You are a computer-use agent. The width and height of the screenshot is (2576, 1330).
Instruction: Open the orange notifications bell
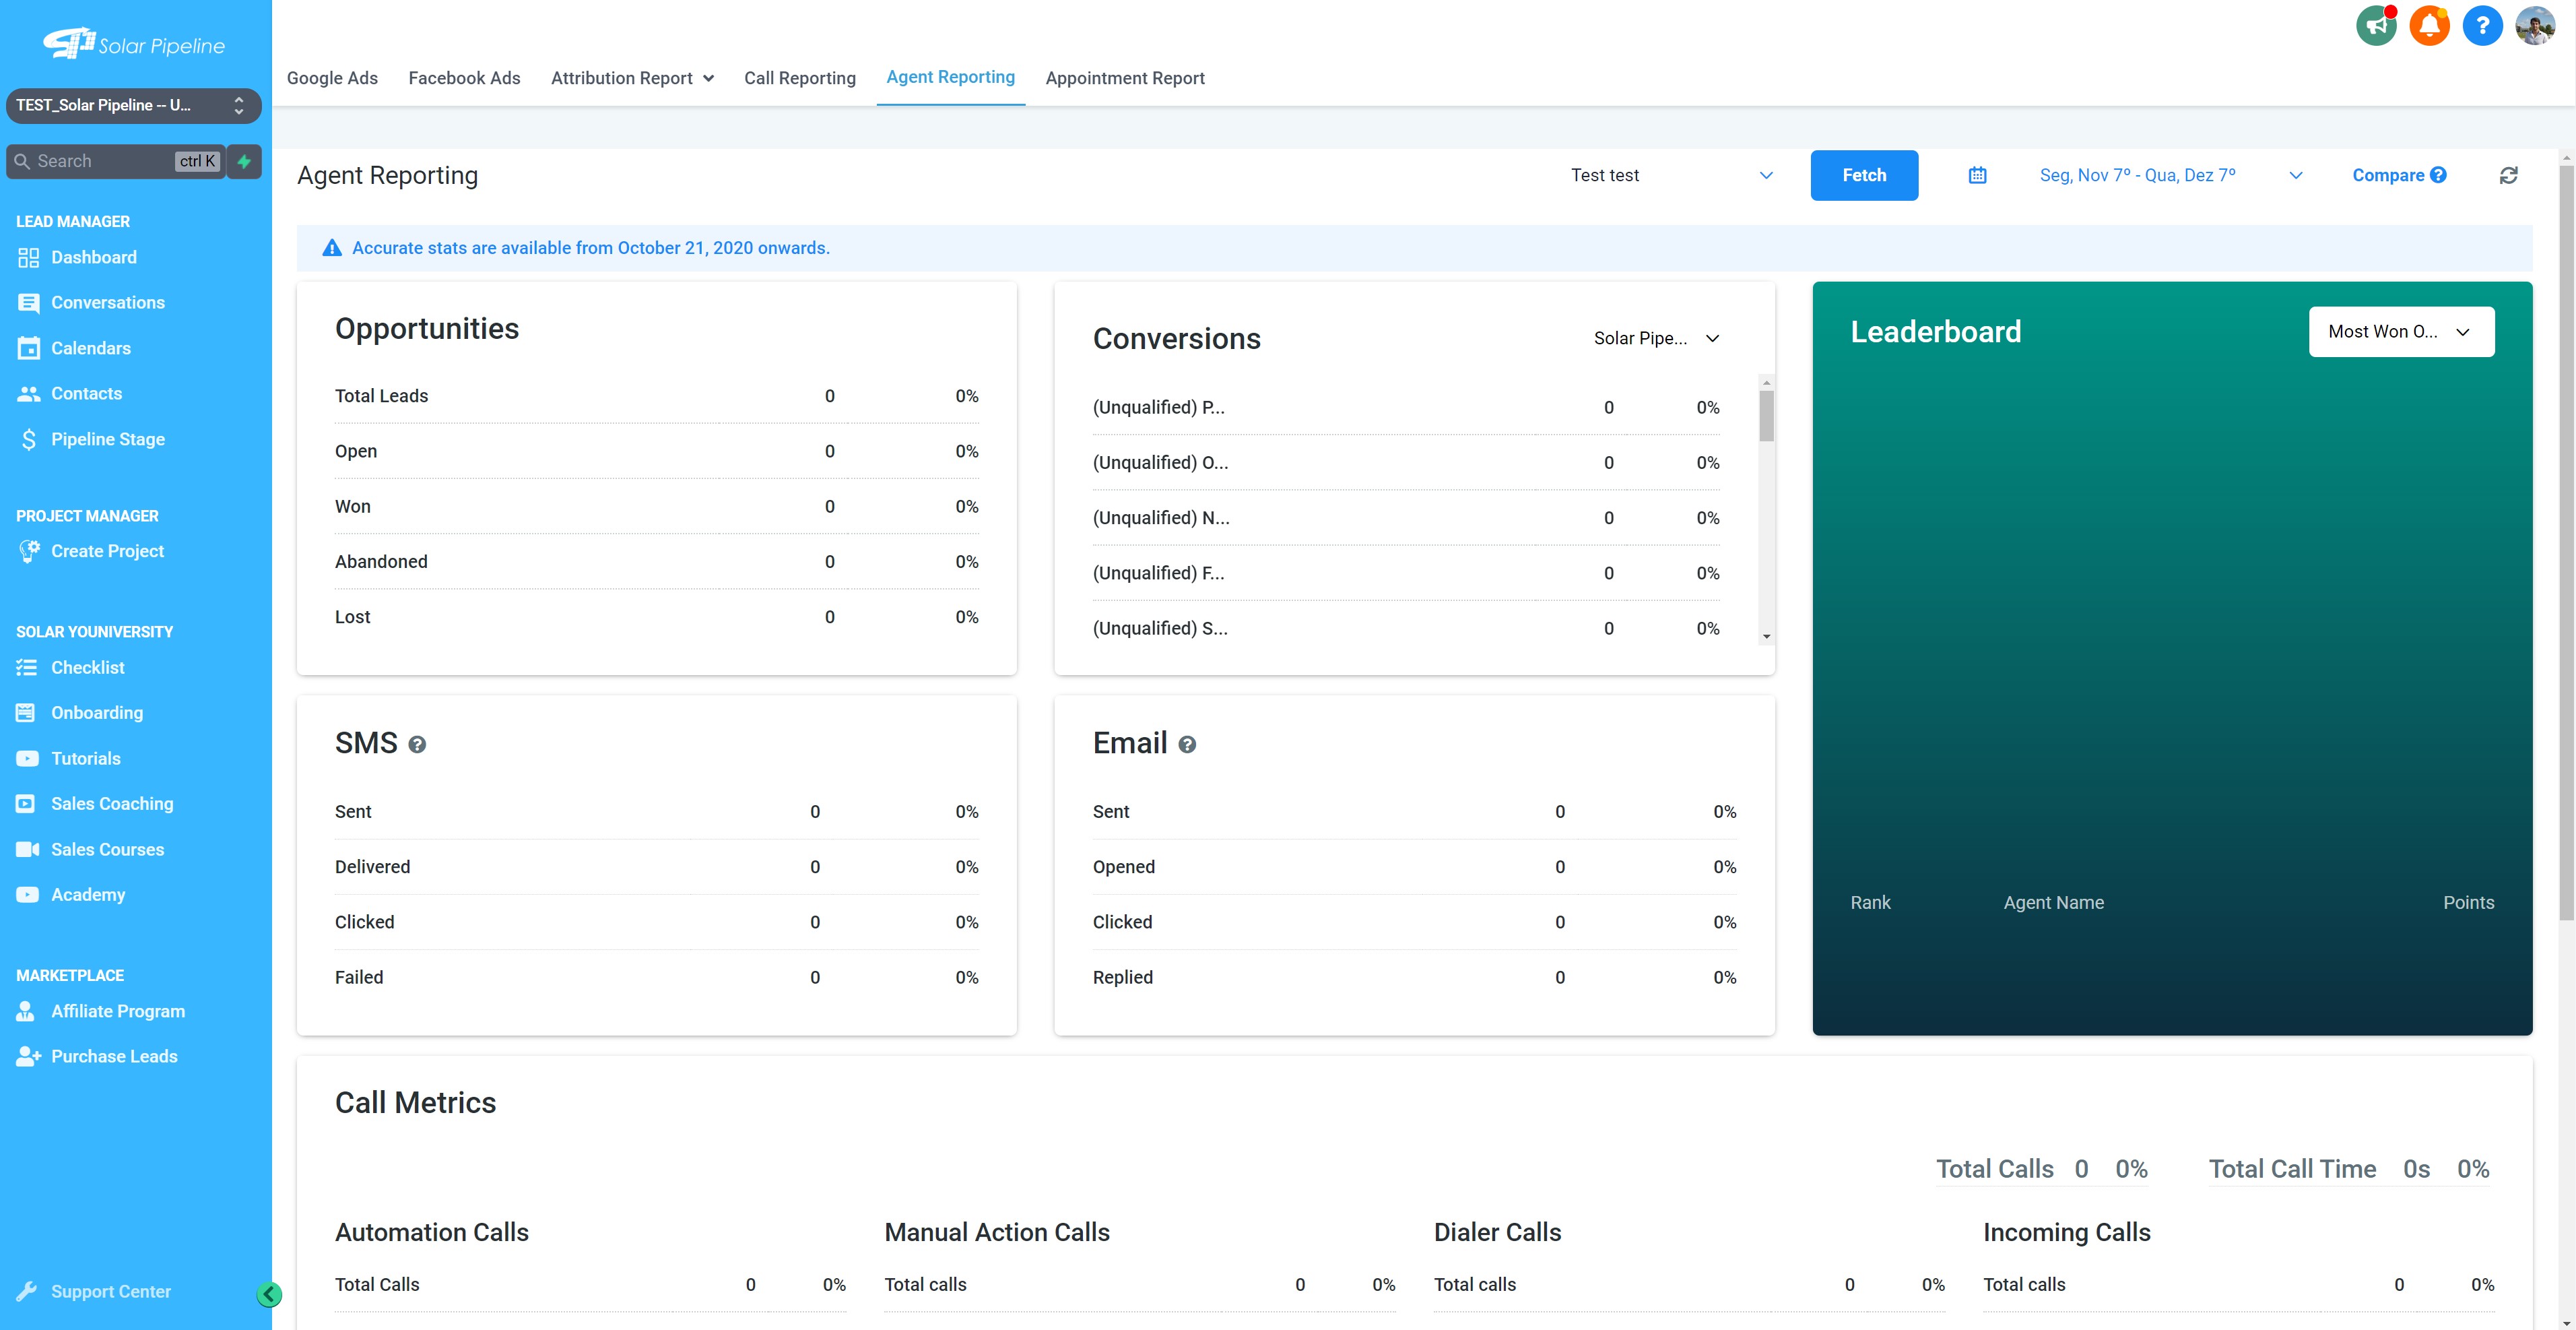2429,26
